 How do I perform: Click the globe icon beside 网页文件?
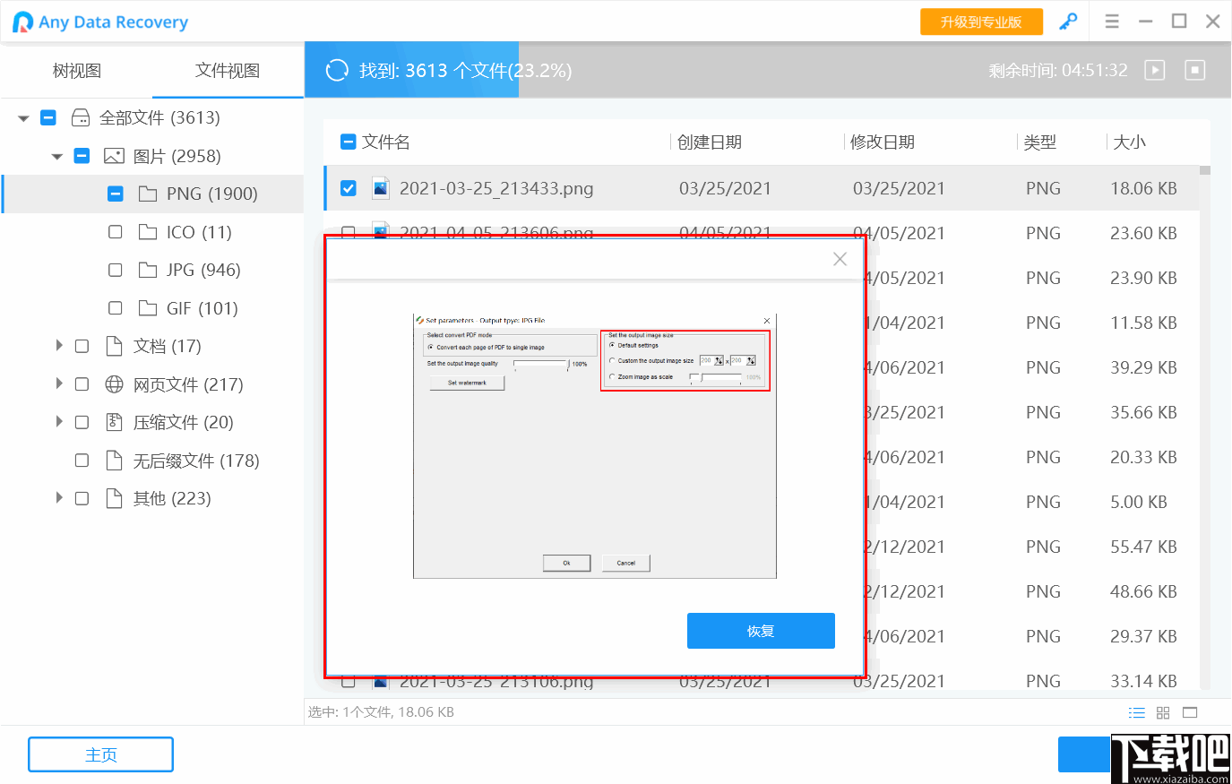[x=114, y=384]
